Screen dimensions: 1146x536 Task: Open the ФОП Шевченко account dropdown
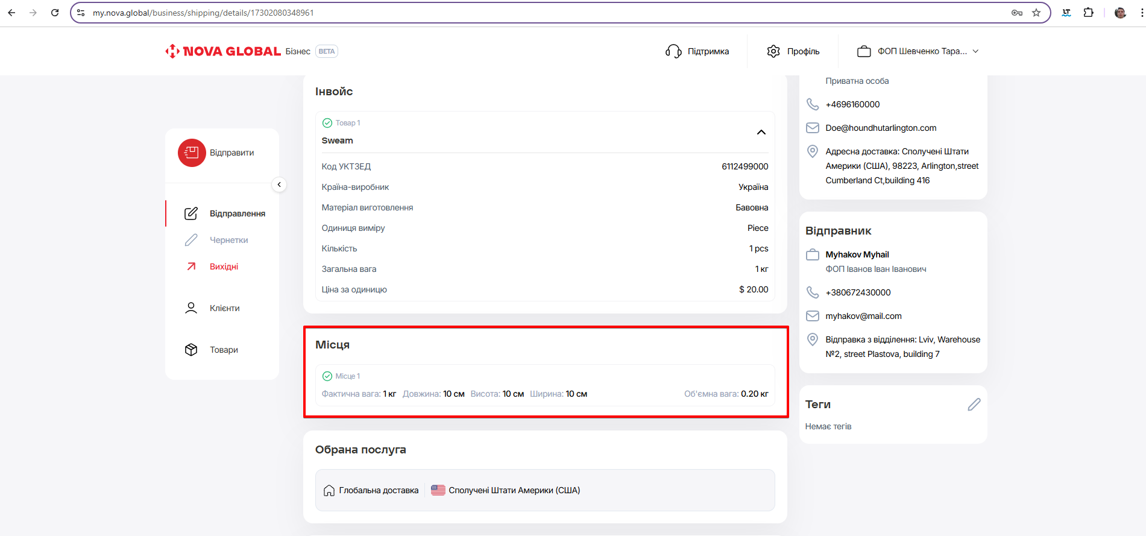[x=917, y=51]
